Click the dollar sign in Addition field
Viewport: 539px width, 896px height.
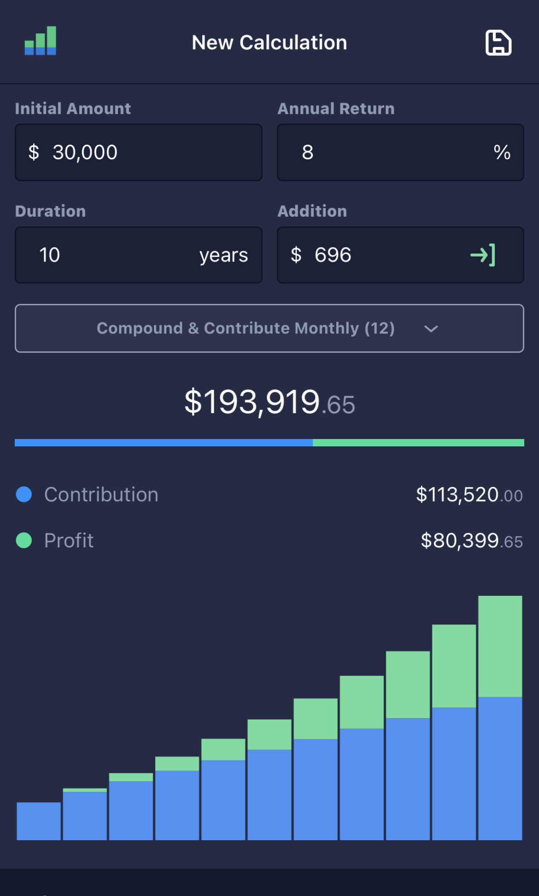point(296,255)
